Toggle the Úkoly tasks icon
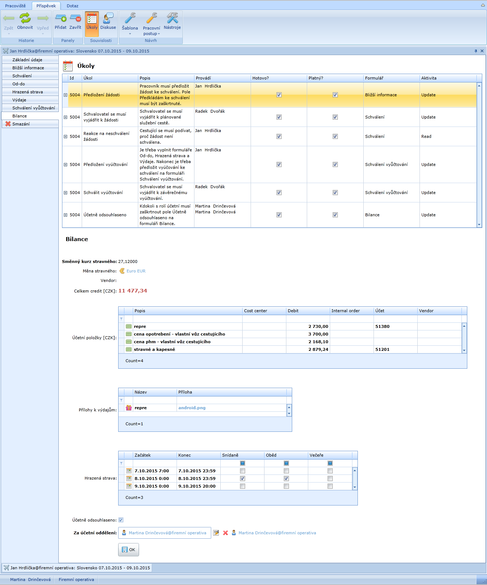This screenshot has height=585, width=487. [x=92, y=18]
